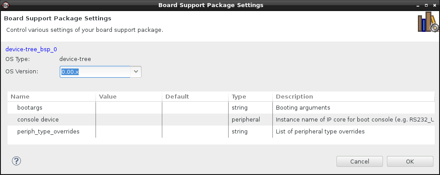Click the device-tree_bsp_0 link

[x=31, y=49]
